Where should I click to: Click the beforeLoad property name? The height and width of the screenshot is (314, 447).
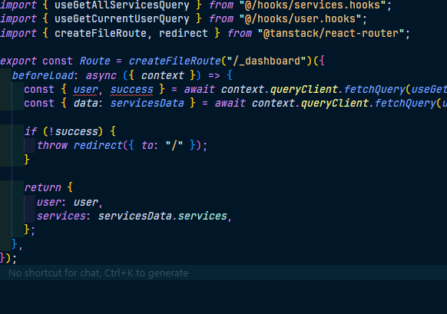(x=43, y=75)
